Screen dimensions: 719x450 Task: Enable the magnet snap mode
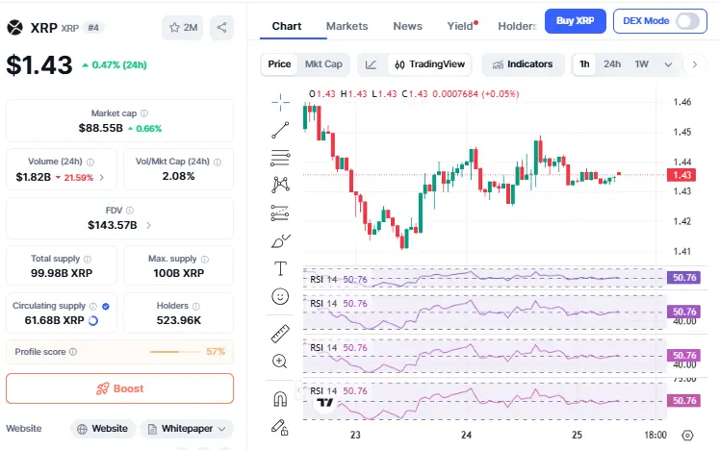point(280,397)
